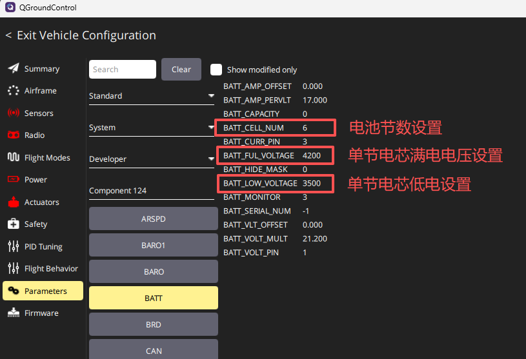Switch to the ARSPD parameter group
526x359 pixels.
153,219
